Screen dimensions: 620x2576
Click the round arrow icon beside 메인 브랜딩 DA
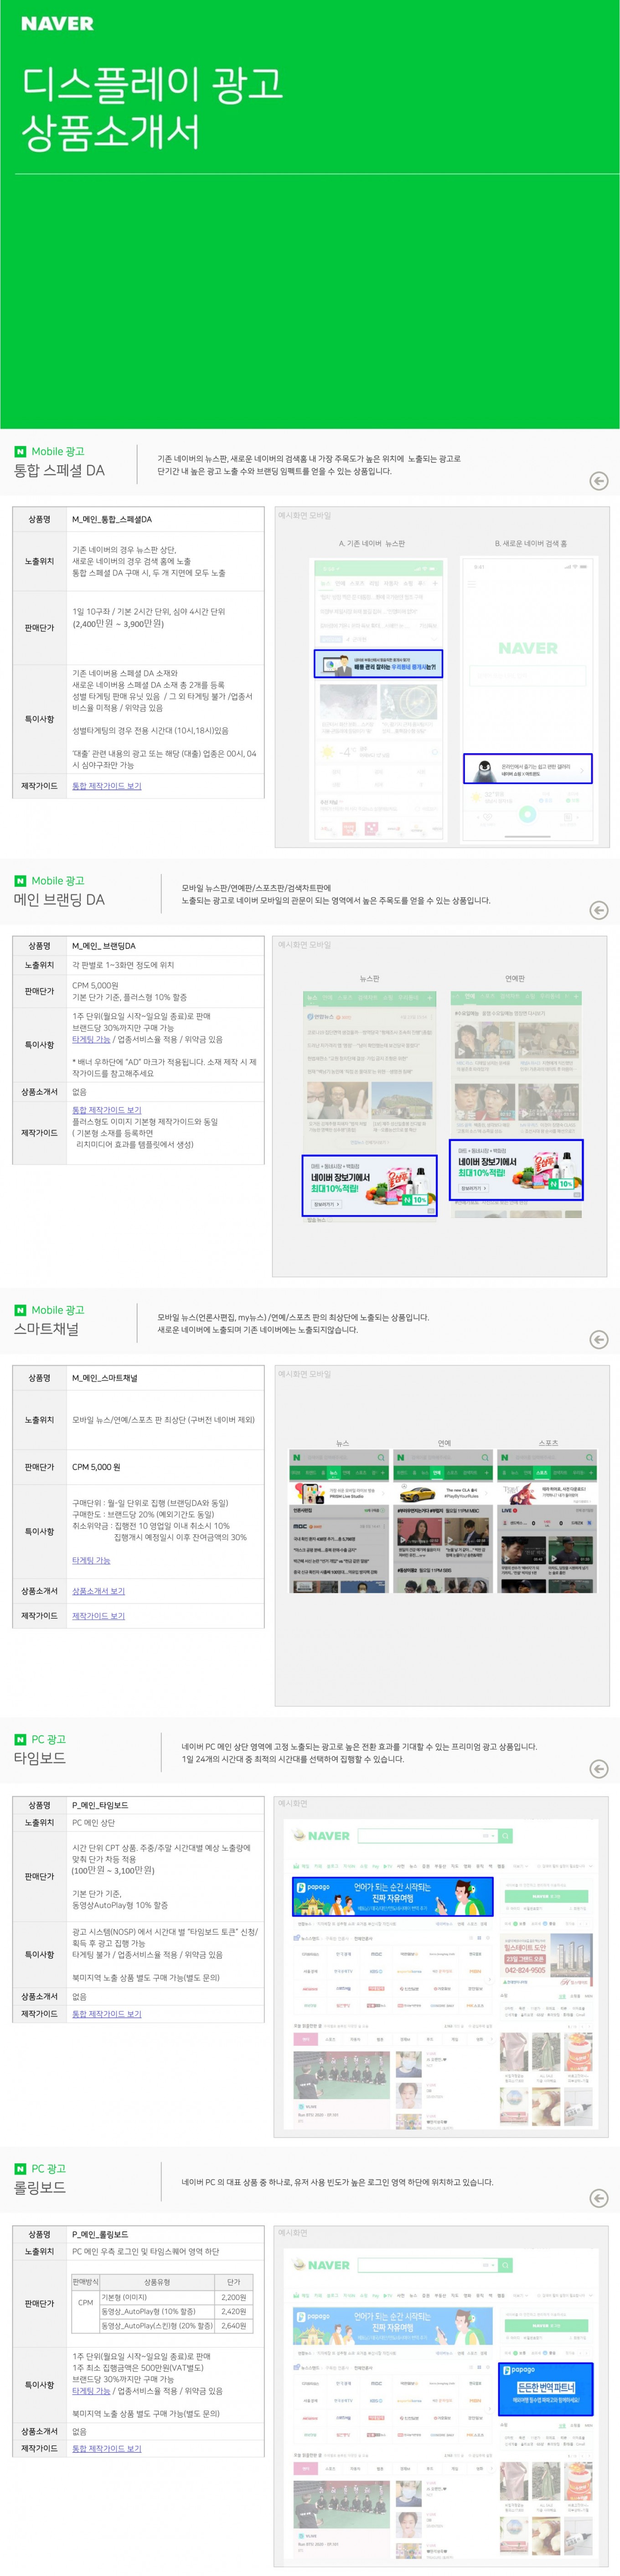tap(598, 910)
